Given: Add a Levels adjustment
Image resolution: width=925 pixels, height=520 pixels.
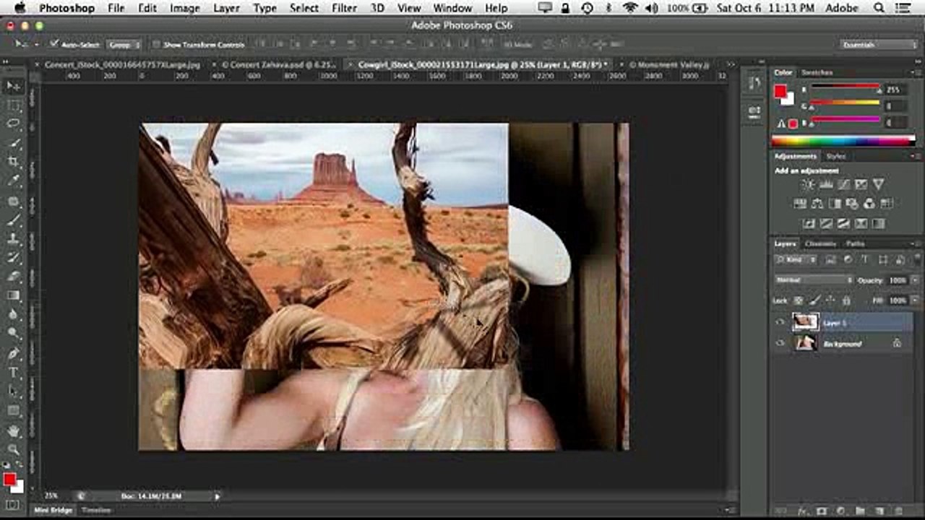Looking at the screenshot, I should click(826, 185).
